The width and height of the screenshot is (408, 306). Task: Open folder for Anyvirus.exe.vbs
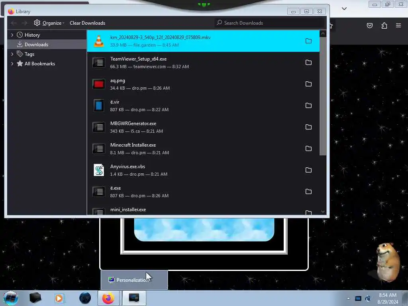coord(308,170)
